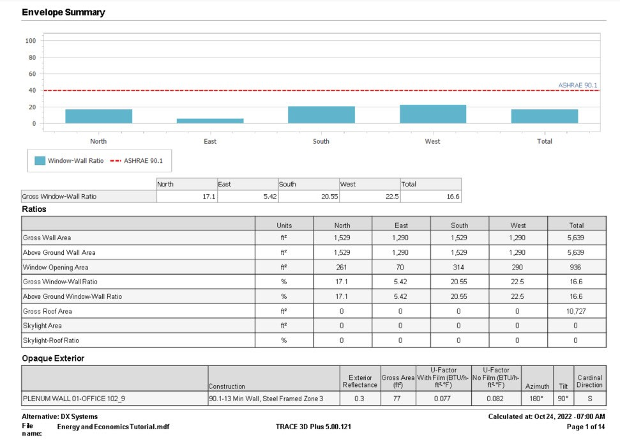Image resolution: width=620 pixels, height=442 pixels.
Task: Click the Azimuth column header
Action: [537, 386]
